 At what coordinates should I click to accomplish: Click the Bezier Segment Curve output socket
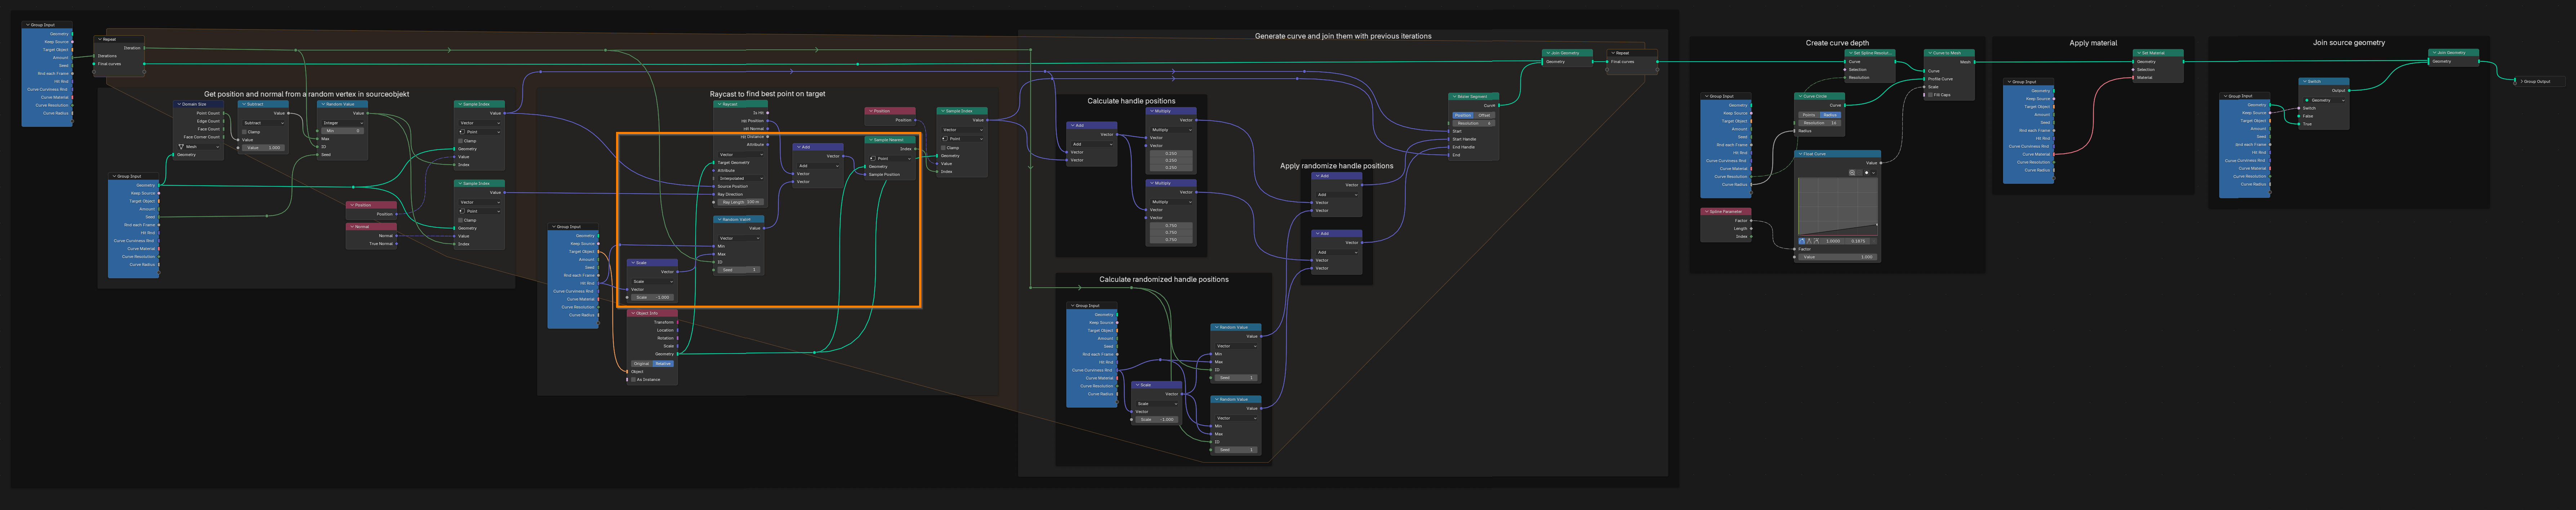pyautogui.click(x=1499, y=106)
